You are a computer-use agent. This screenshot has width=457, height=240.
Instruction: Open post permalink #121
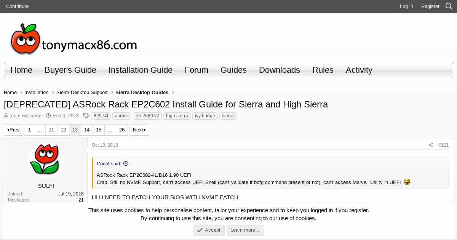click(x=443, y=145)
